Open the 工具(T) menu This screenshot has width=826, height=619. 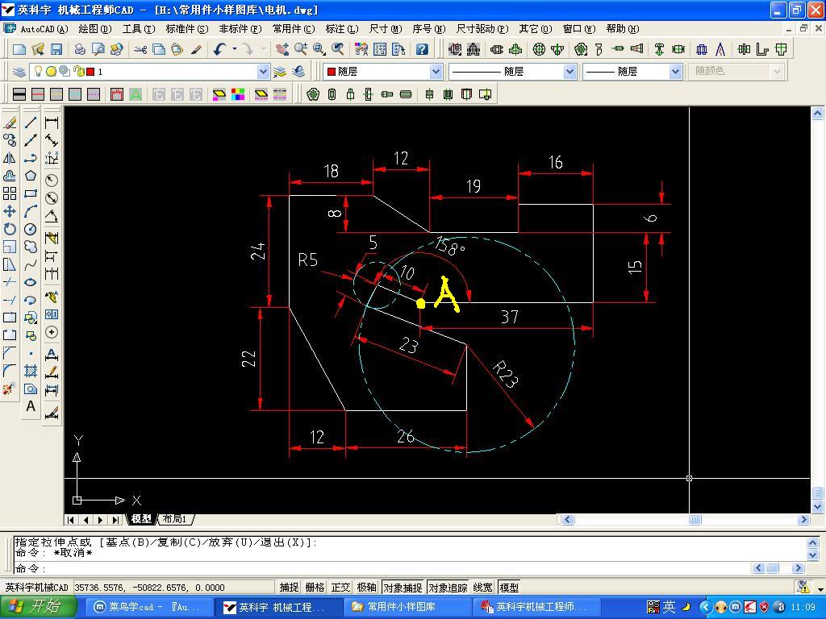[139, 29]
